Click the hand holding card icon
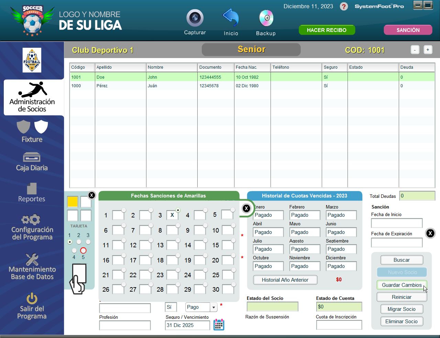The image size is (440, 338). 78,279
